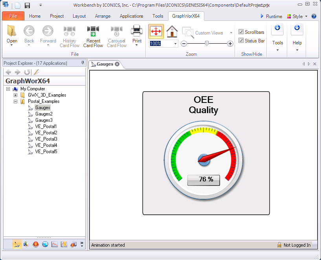Select the globe application icon in bottom bar
Viewport: 321px width, 260px height.
click(x=45, y=244)
